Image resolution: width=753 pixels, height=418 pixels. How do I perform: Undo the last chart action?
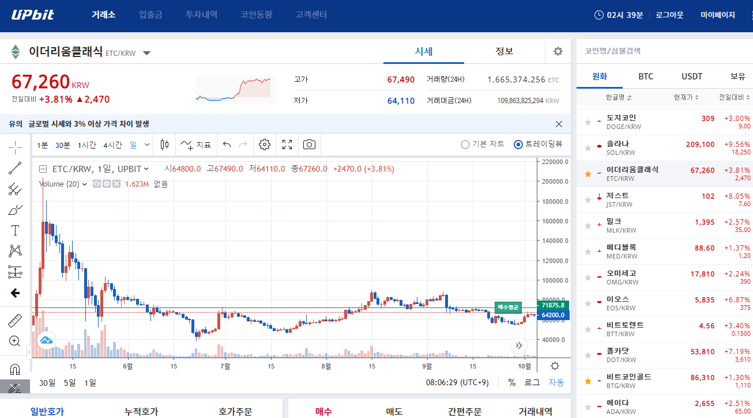(227, 145)
